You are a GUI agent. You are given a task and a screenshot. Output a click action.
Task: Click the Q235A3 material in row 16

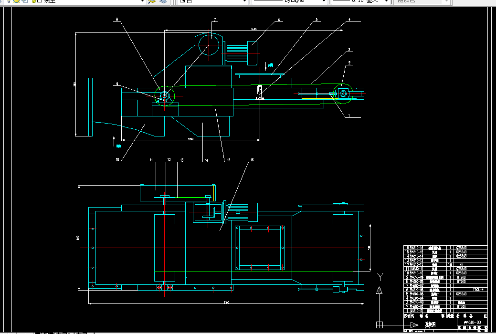(461, 248)
